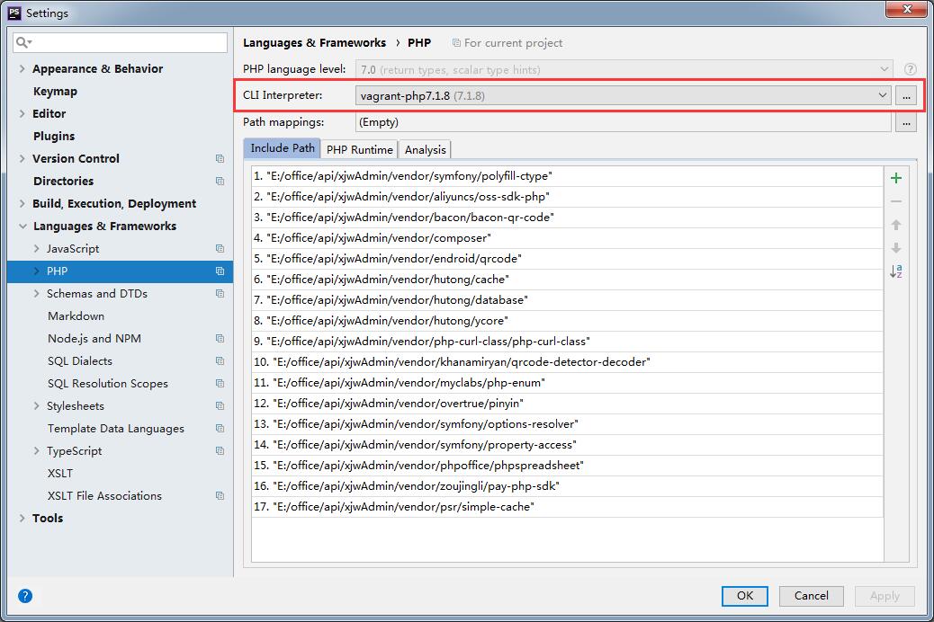This screenshot has height=622, width=934.
Task: Switch to the PHP Runtime tab
Action: (x=359, y=149)
